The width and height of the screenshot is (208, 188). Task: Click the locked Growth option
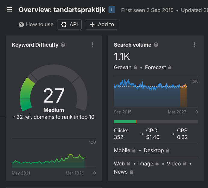click(x=125, y=67)
